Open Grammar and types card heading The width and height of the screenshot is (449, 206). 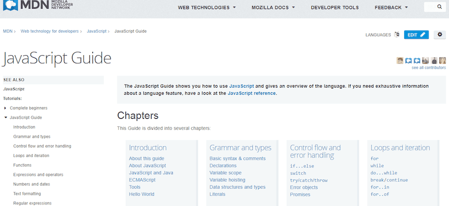(240, 148)
